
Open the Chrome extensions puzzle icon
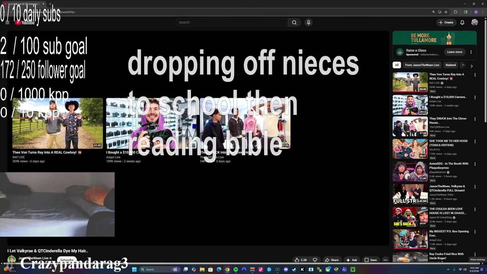pyautogui.click(x=455, y=12)
